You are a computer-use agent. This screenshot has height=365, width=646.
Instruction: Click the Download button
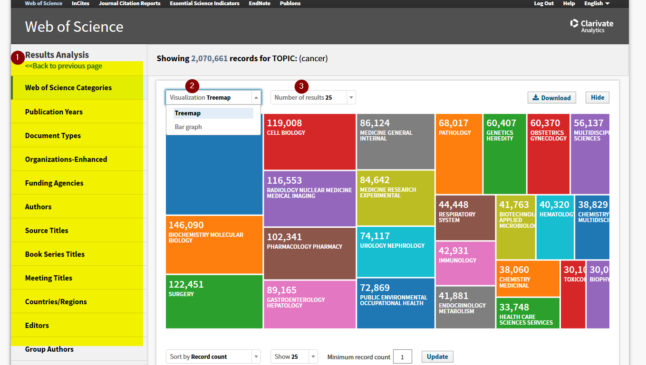(x=551, y=98)
